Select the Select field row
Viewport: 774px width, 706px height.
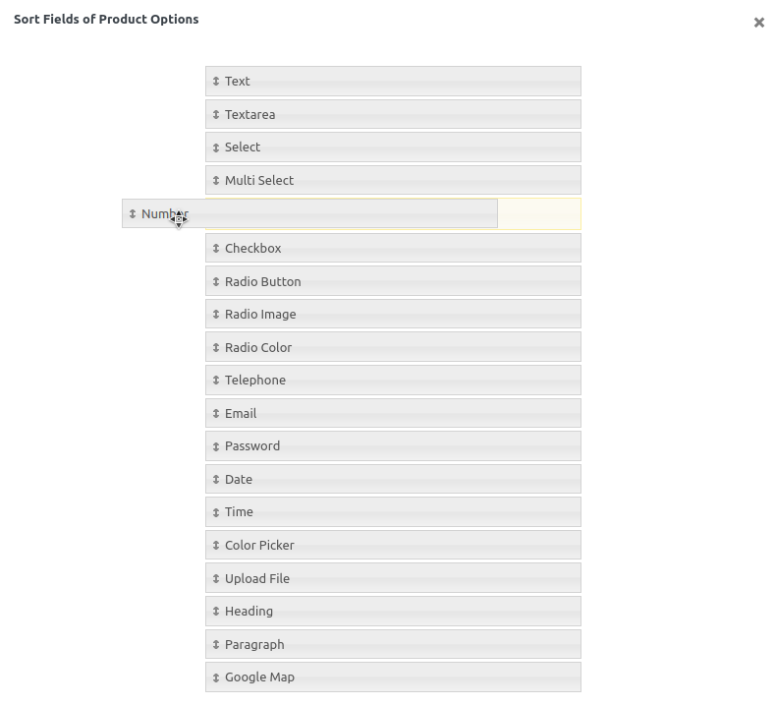393,147
